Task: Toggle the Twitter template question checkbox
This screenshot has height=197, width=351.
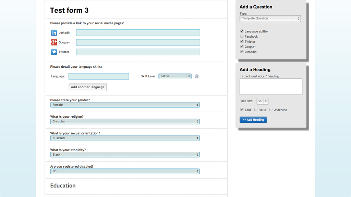Action: coord(242,41)
